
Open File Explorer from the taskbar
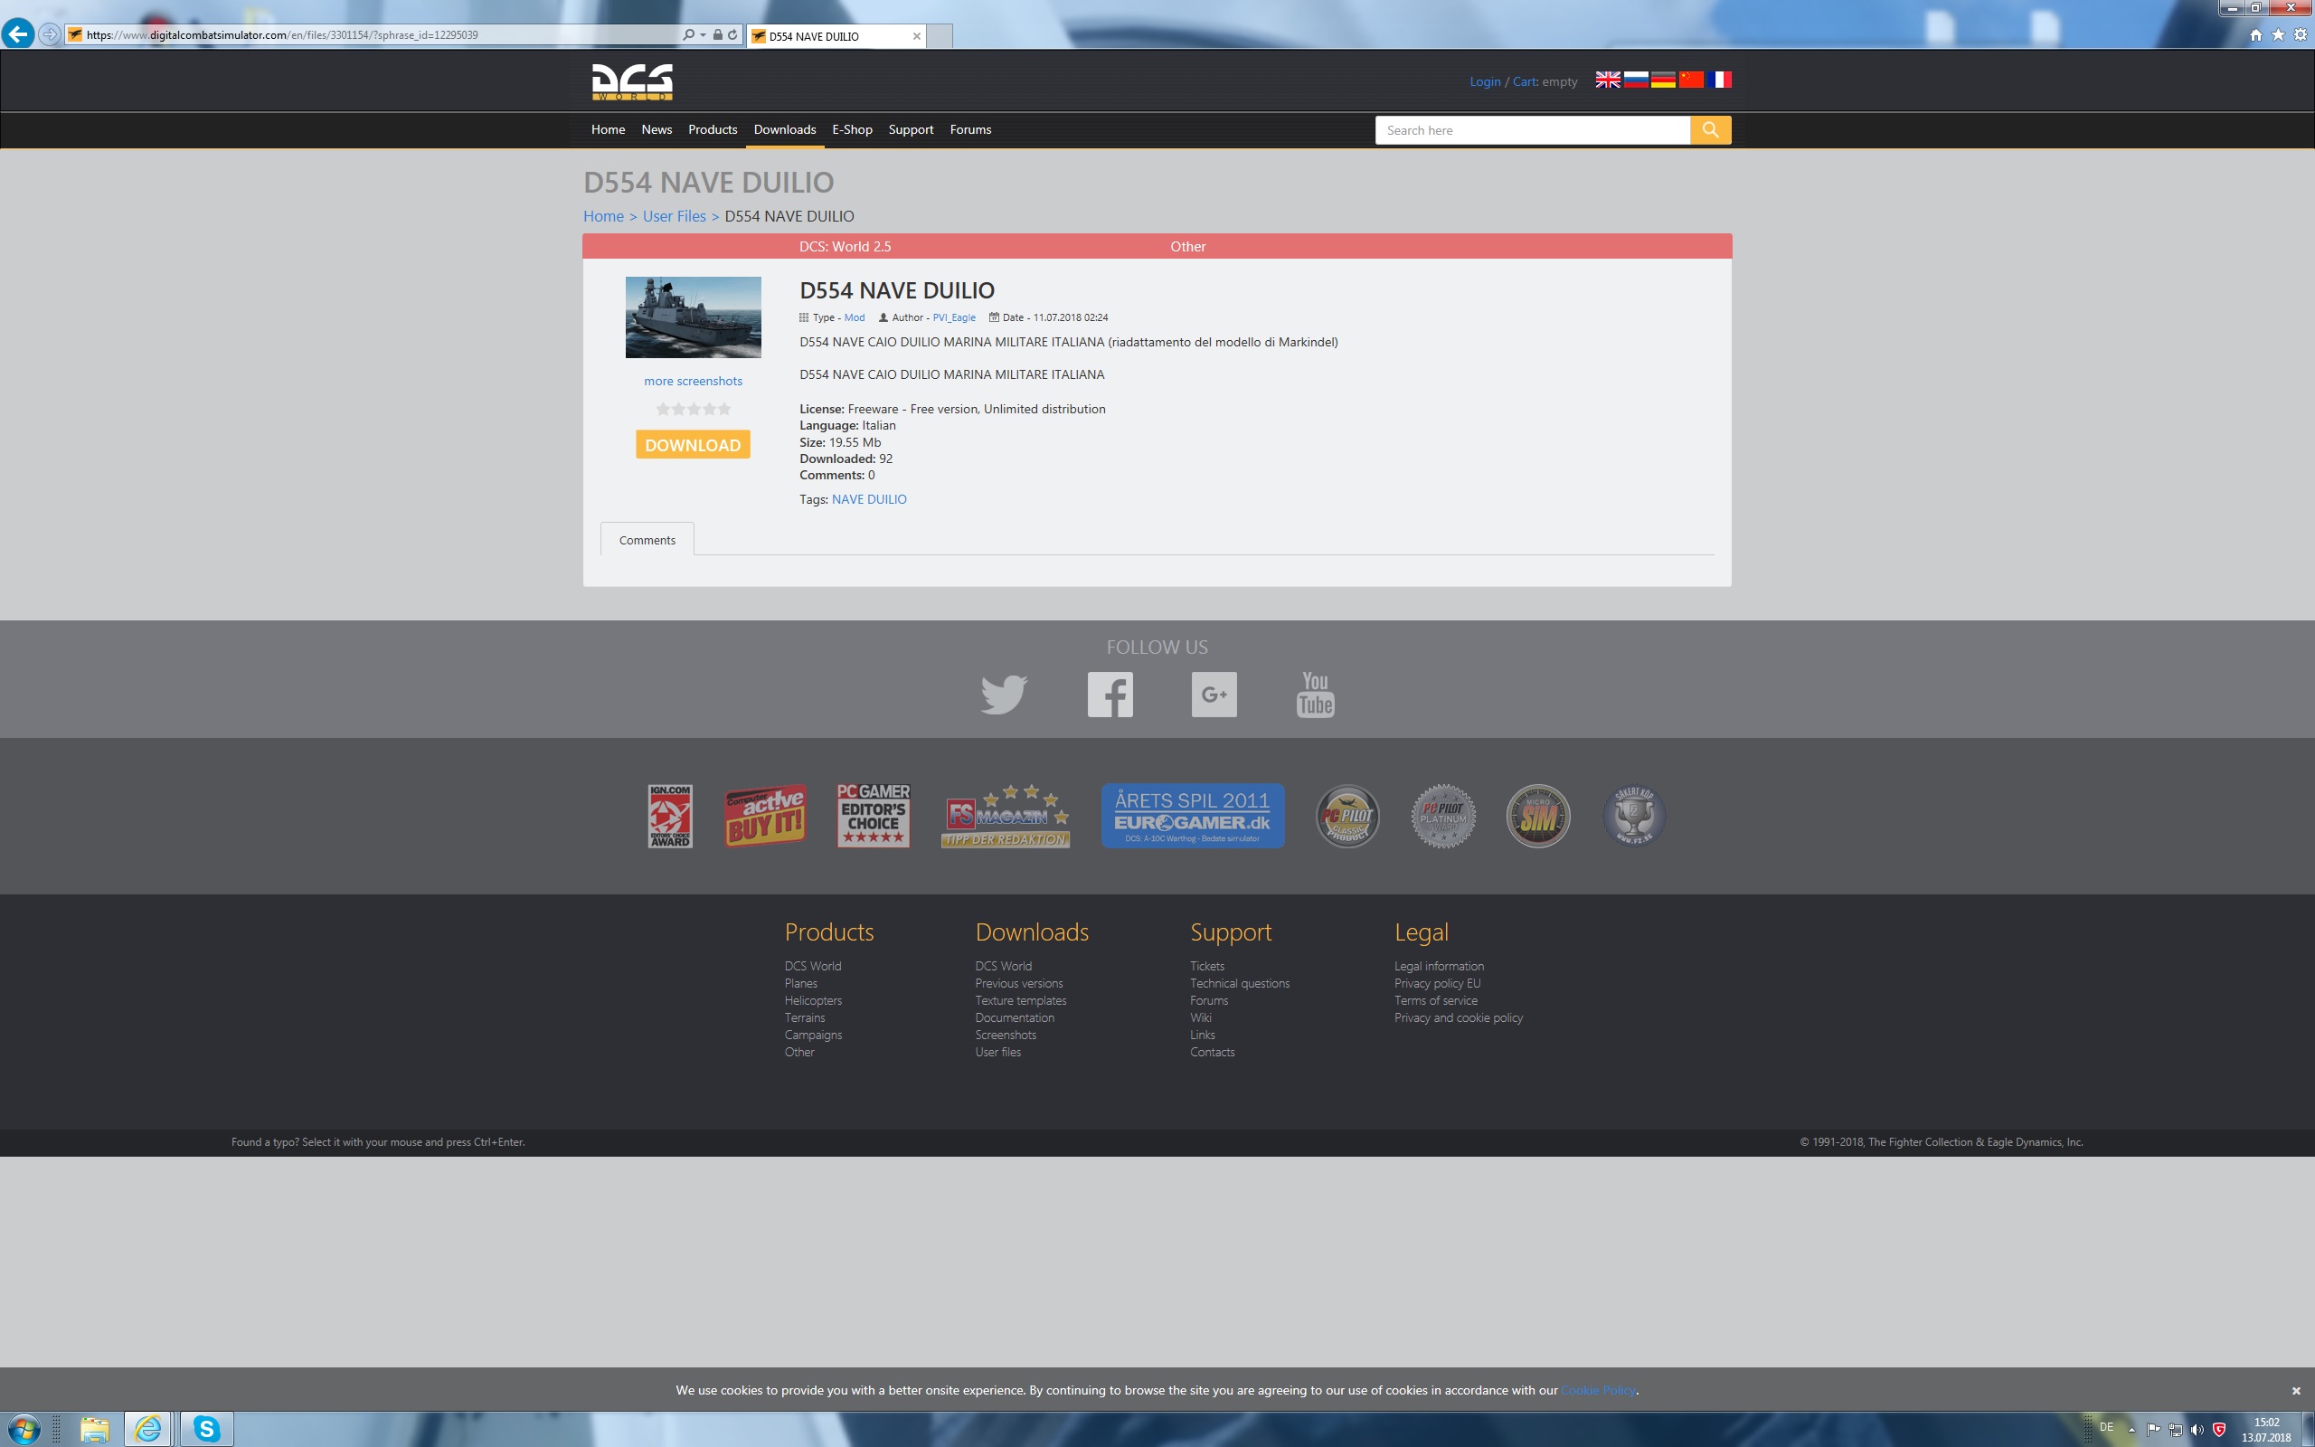click(x=94, y=1430)
